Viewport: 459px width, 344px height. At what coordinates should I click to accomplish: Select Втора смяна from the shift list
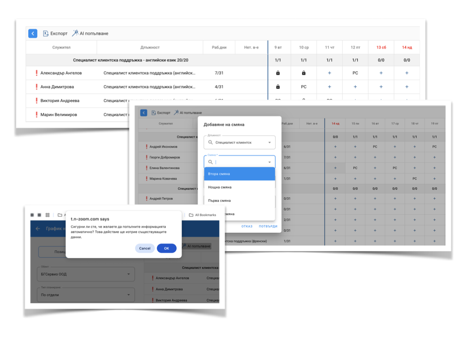tap(239, 174)
